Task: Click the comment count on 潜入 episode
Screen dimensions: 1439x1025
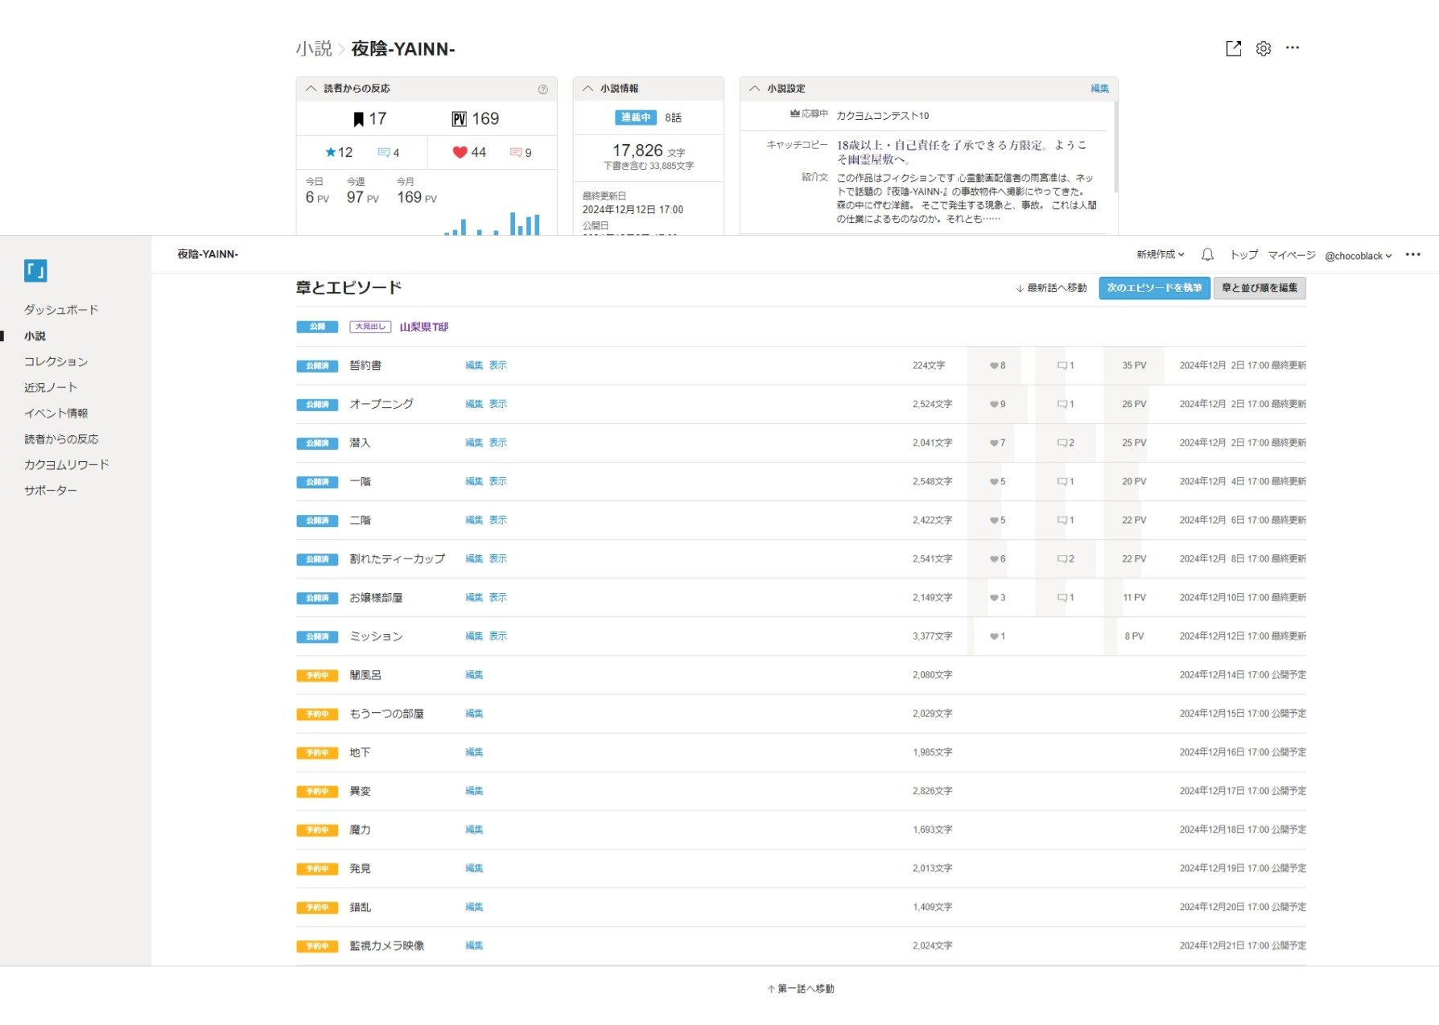Action: click(x=1066, y=443)
